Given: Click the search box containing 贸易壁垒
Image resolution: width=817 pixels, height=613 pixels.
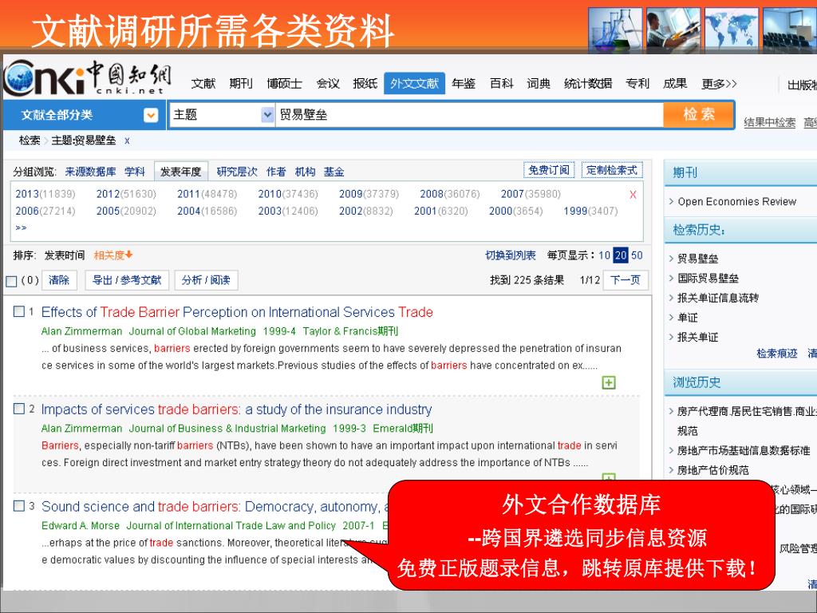Looking at the screenshot, I should coord(469,115).
